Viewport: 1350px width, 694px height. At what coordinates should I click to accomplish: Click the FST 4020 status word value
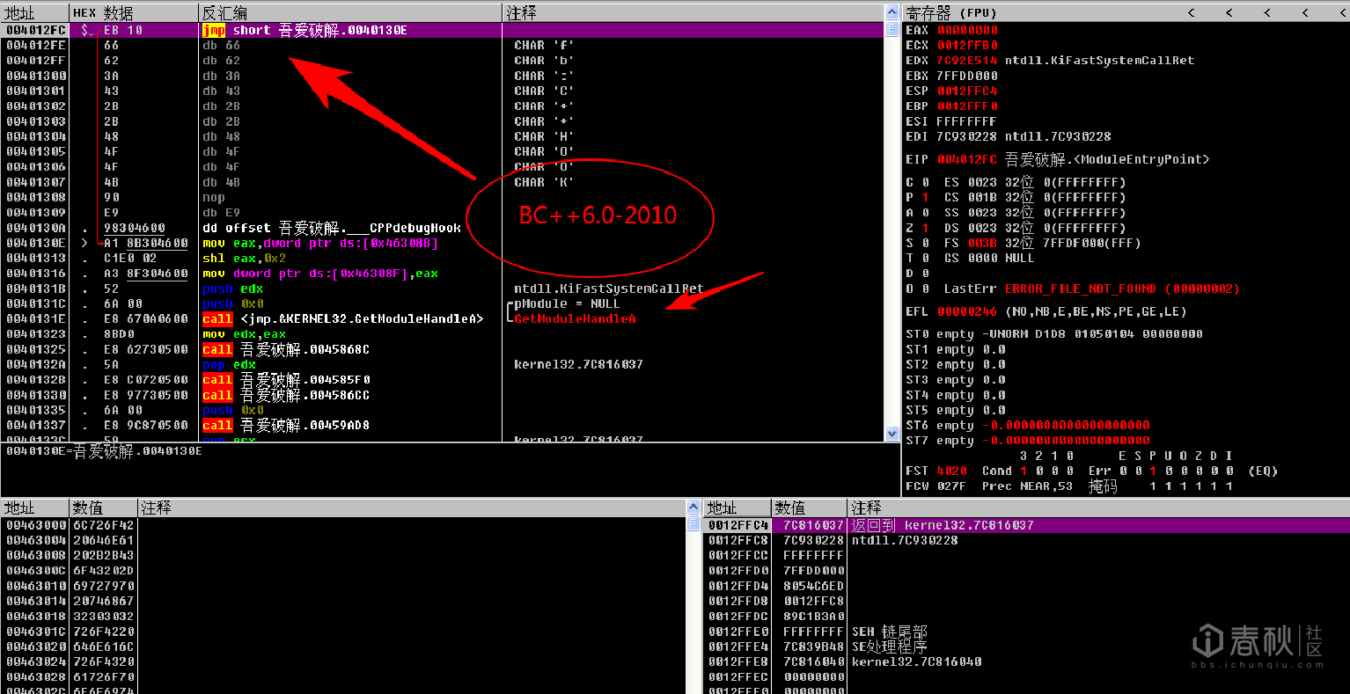tap(951, 471)
